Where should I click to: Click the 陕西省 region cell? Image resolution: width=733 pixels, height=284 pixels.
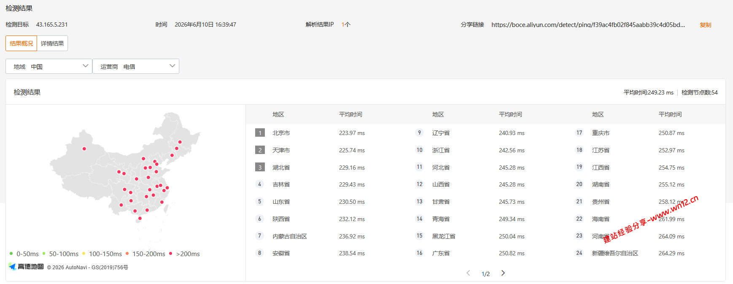coord(281,219)
